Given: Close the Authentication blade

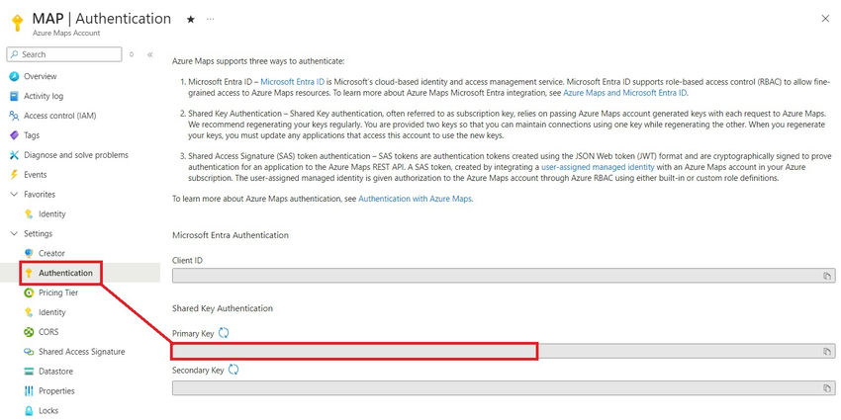Looking at the screenshot, I should (x=825, y=19).
